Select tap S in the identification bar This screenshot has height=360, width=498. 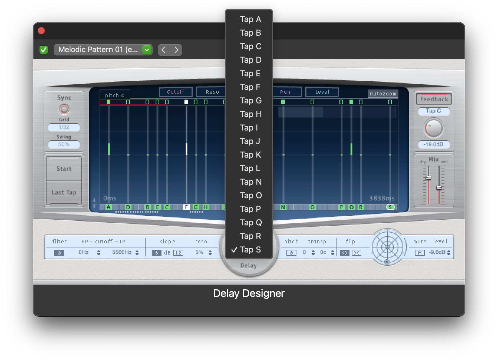(x=390, y=207)
